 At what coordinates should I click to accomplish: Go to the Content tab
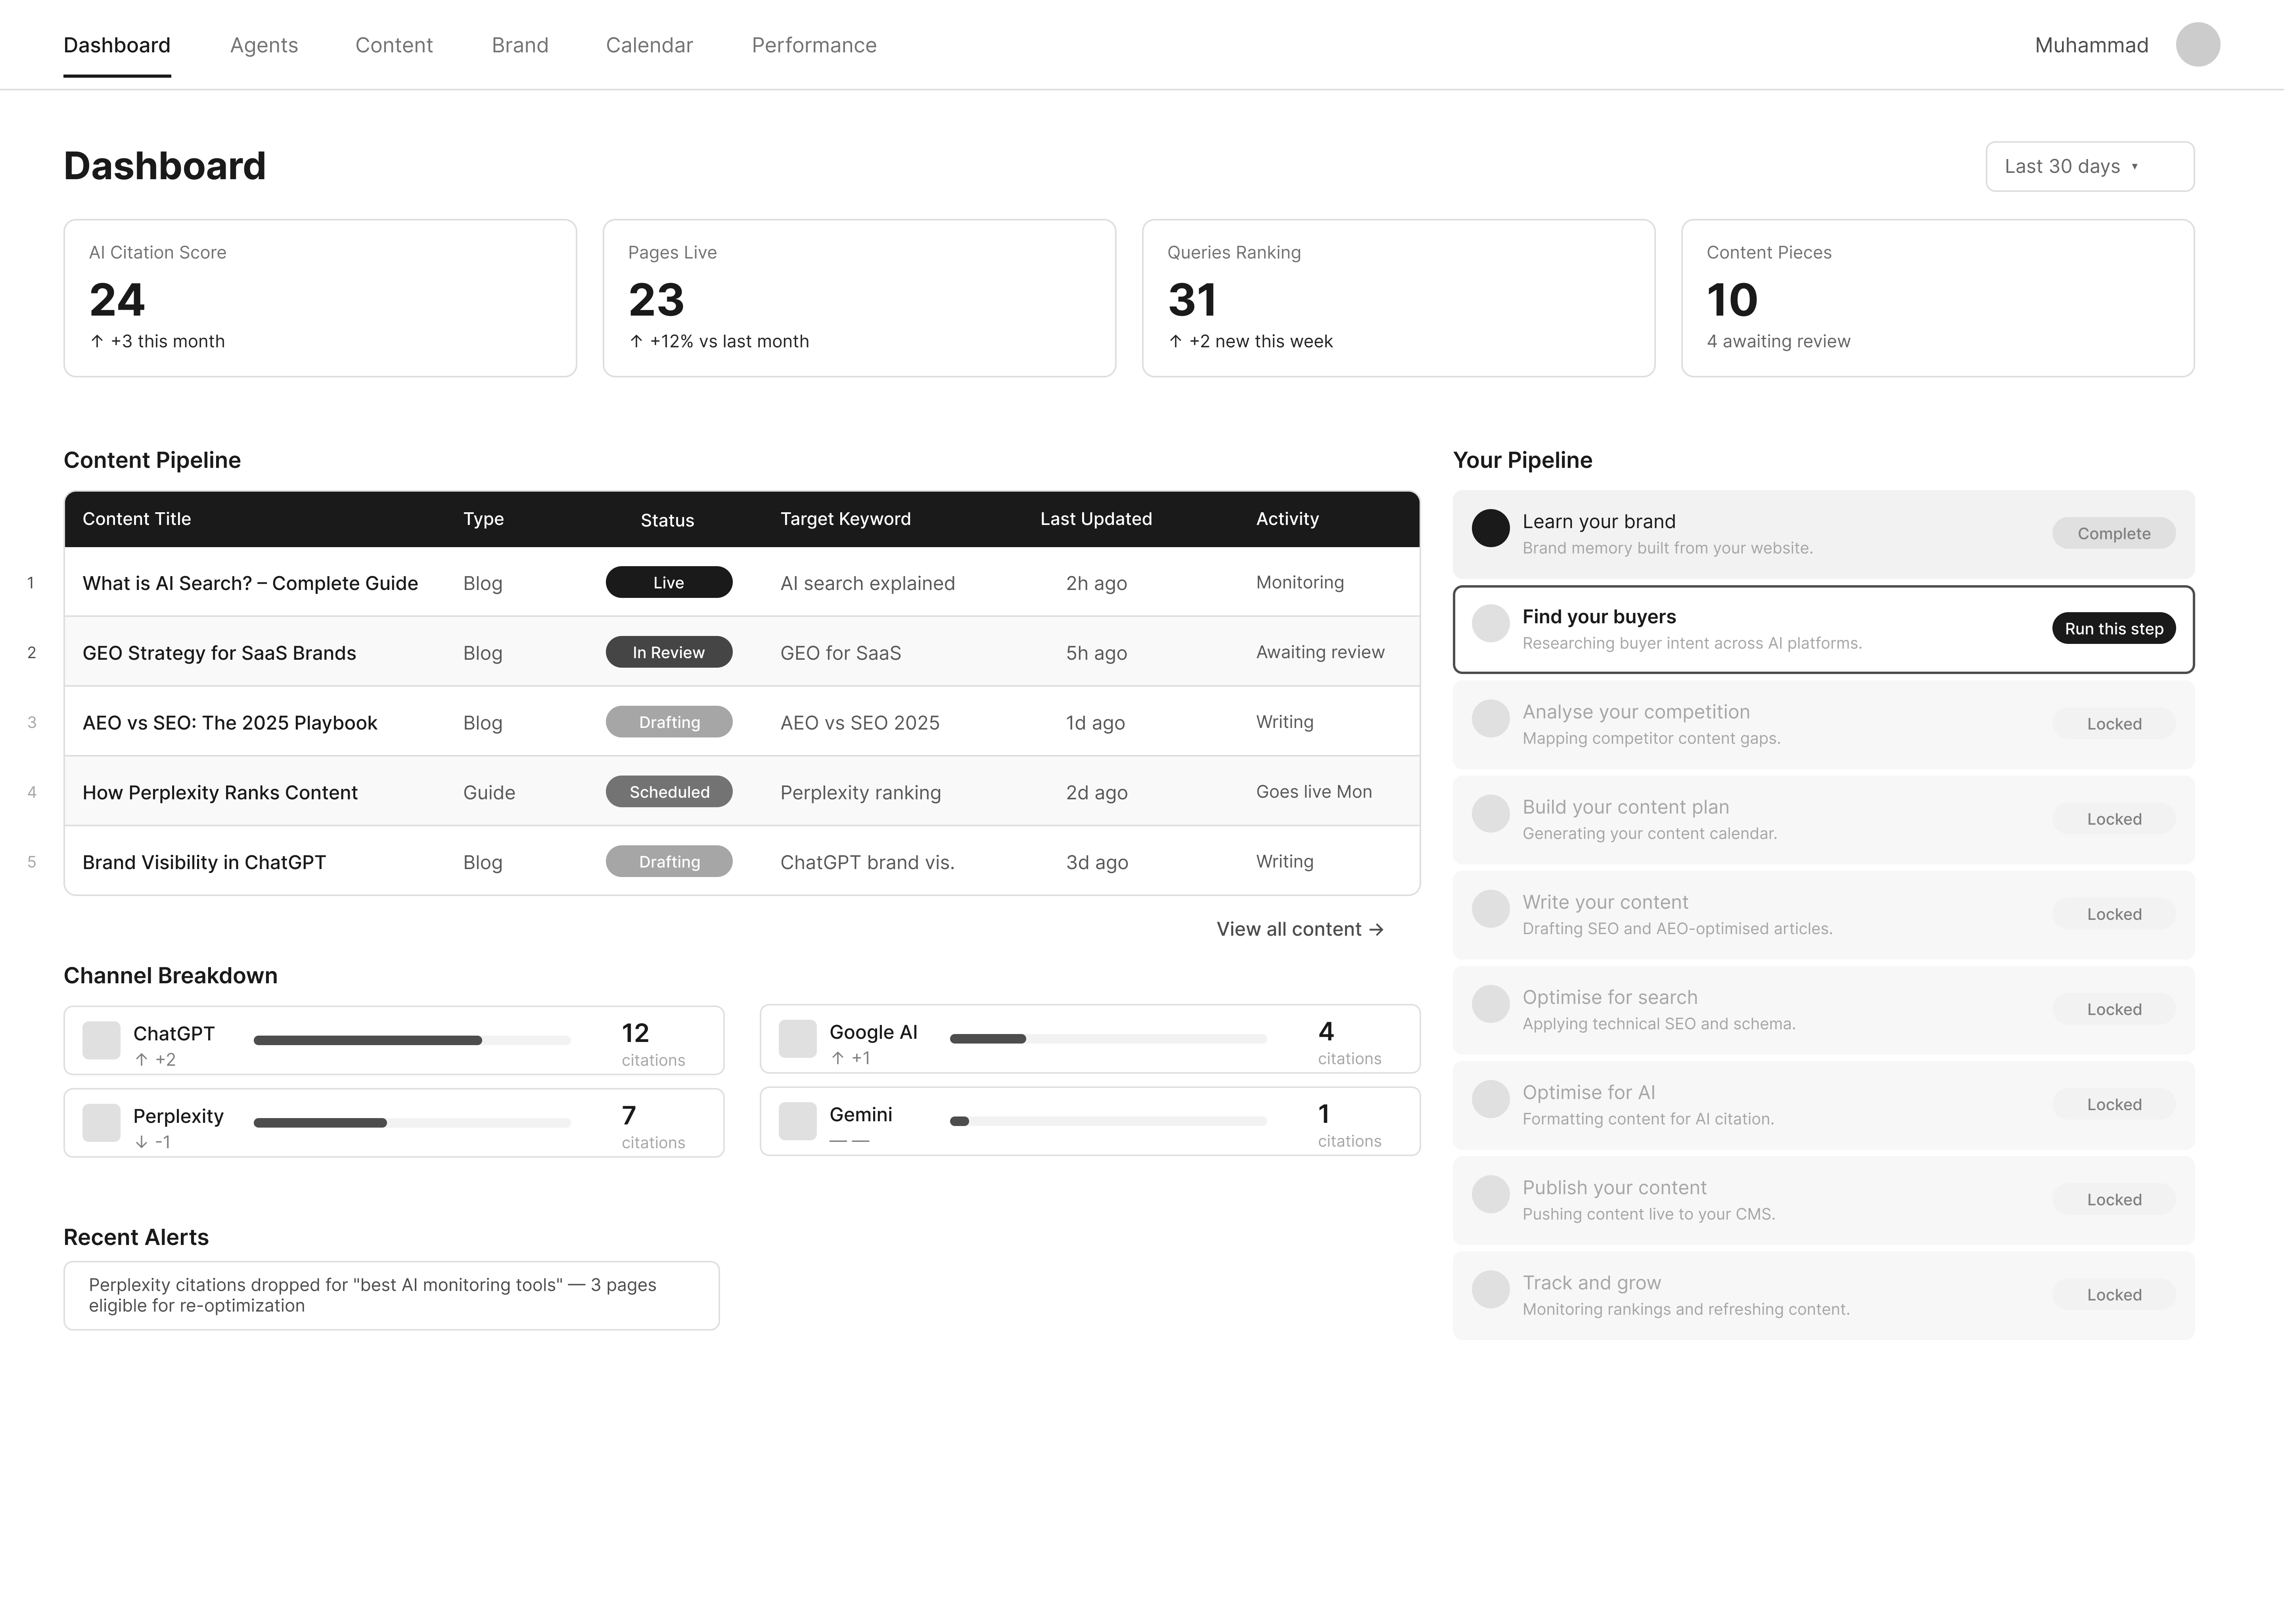(394, 45)
